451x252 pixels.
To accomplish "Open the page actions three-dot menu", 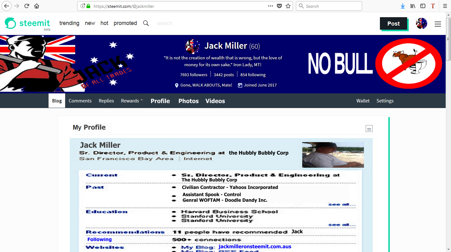I will pos(270,6).
